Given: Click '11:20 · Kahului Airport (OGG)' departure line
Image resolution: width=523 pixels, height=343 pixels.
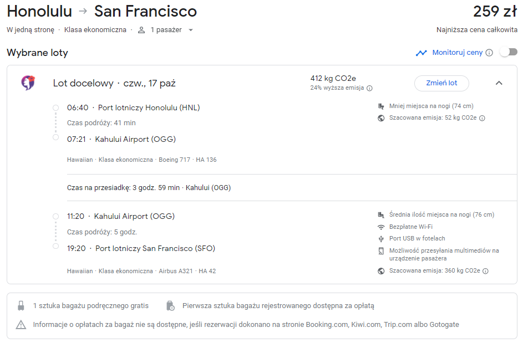Looking at the screenshot, I should click(x=121, y=216).
